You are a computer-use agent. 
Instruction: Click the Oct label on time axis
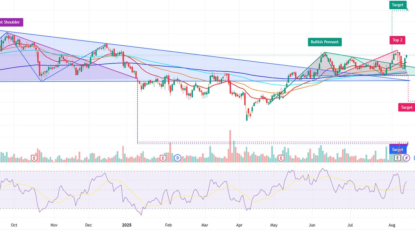pos(14,224)
